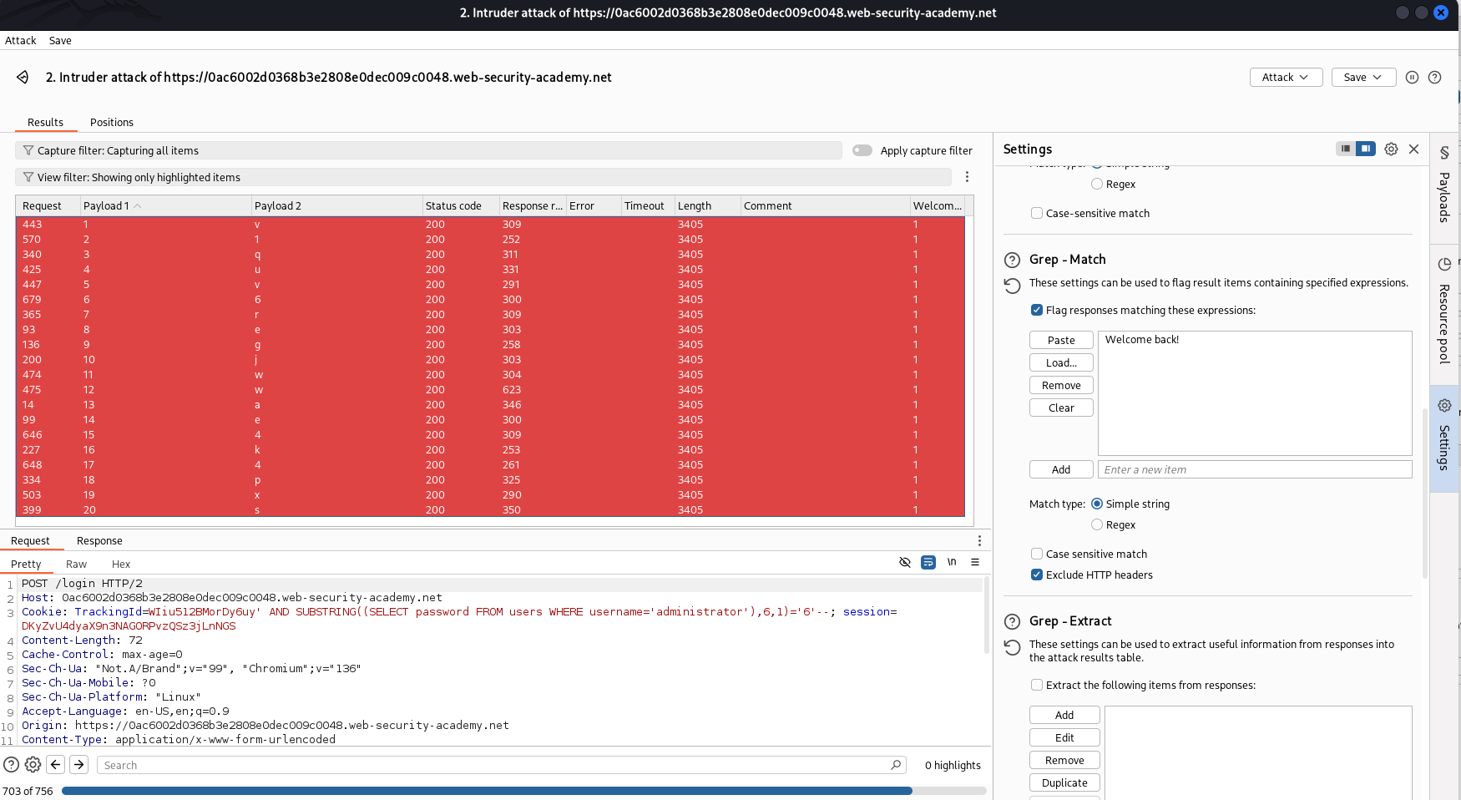Pause the attack with the pause icon
The image size is (1461, 800).
click(x=1412, y=77)
